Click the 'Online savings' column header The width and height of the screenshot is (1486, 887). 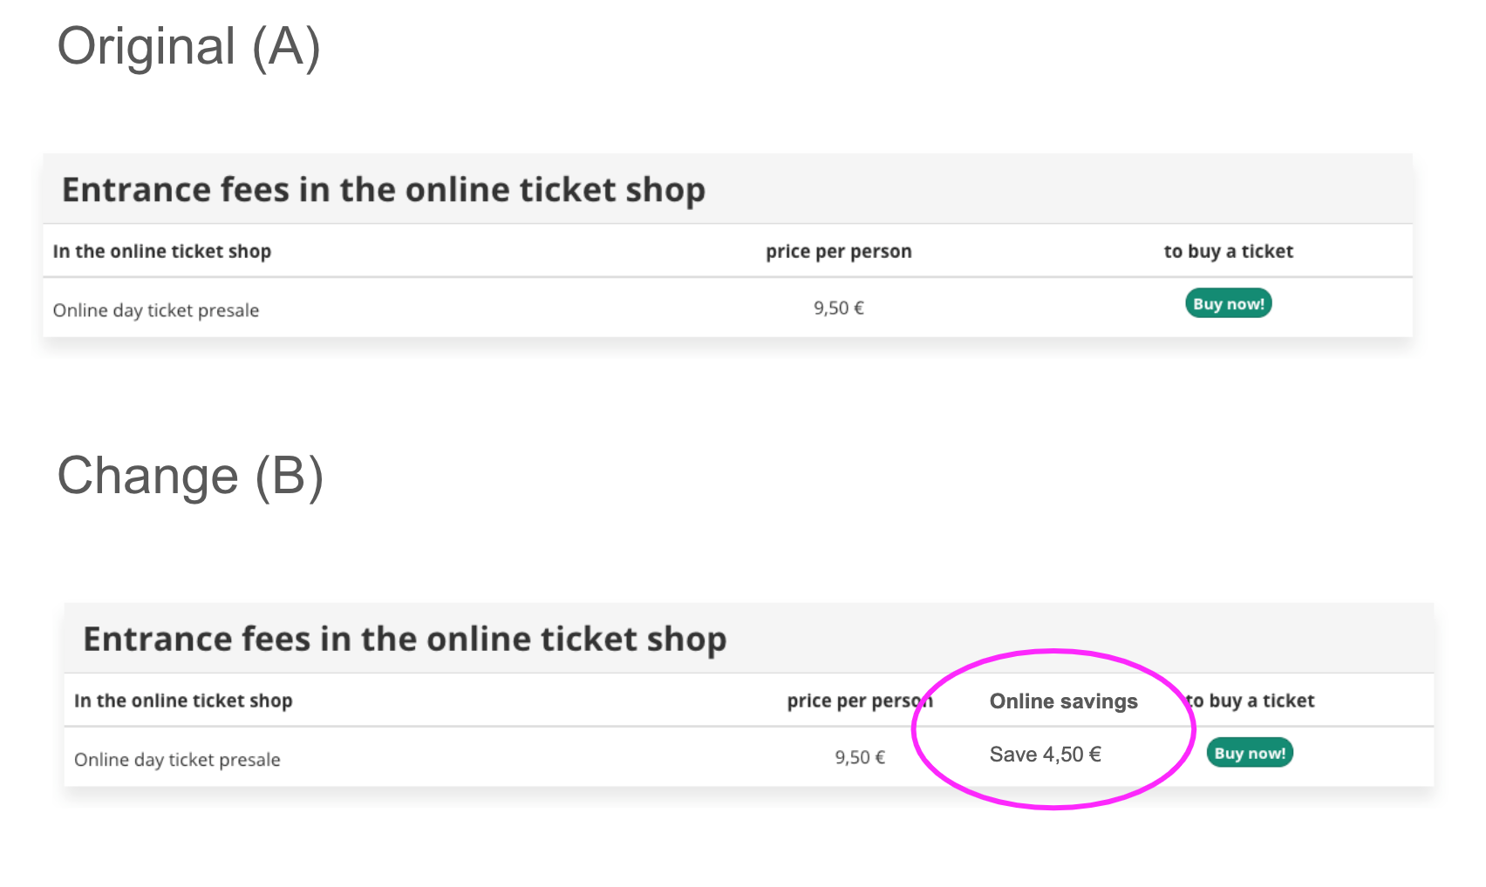(x=1063, y=701)
